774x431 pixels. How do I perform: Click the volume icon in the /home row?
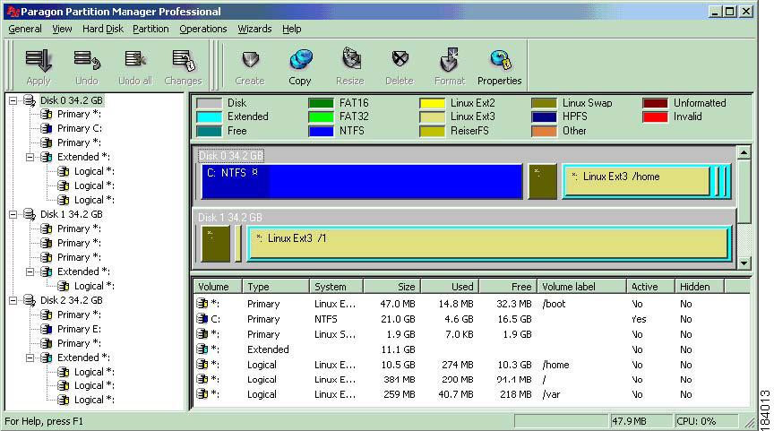[x=202, y=365]
